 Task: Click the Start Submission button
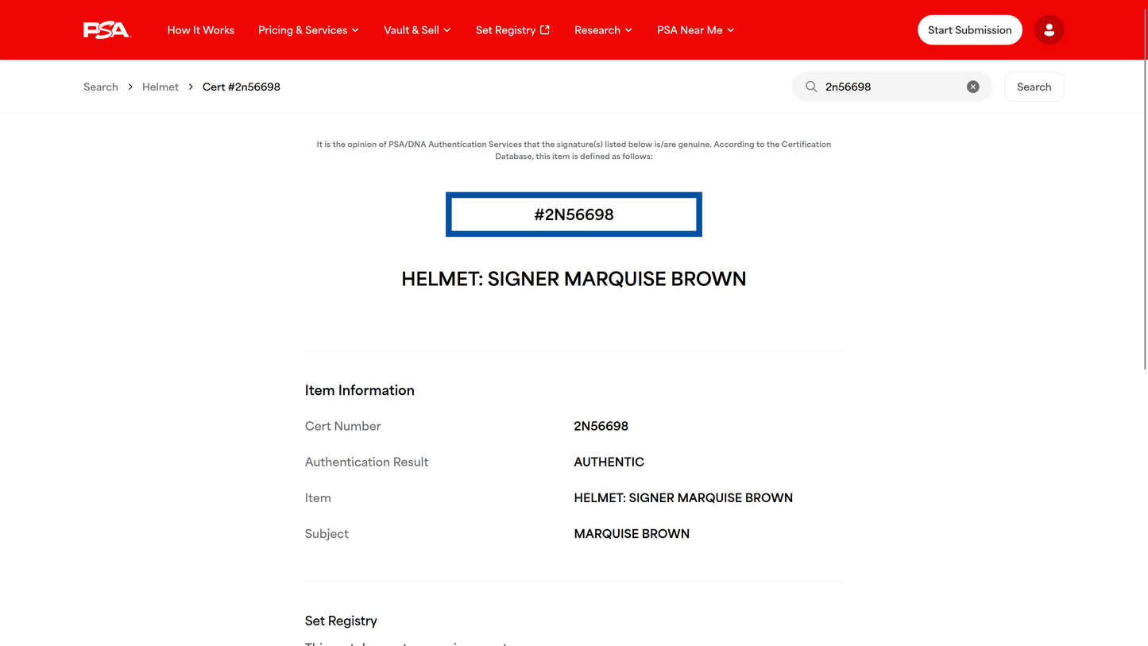click(969, 30)
